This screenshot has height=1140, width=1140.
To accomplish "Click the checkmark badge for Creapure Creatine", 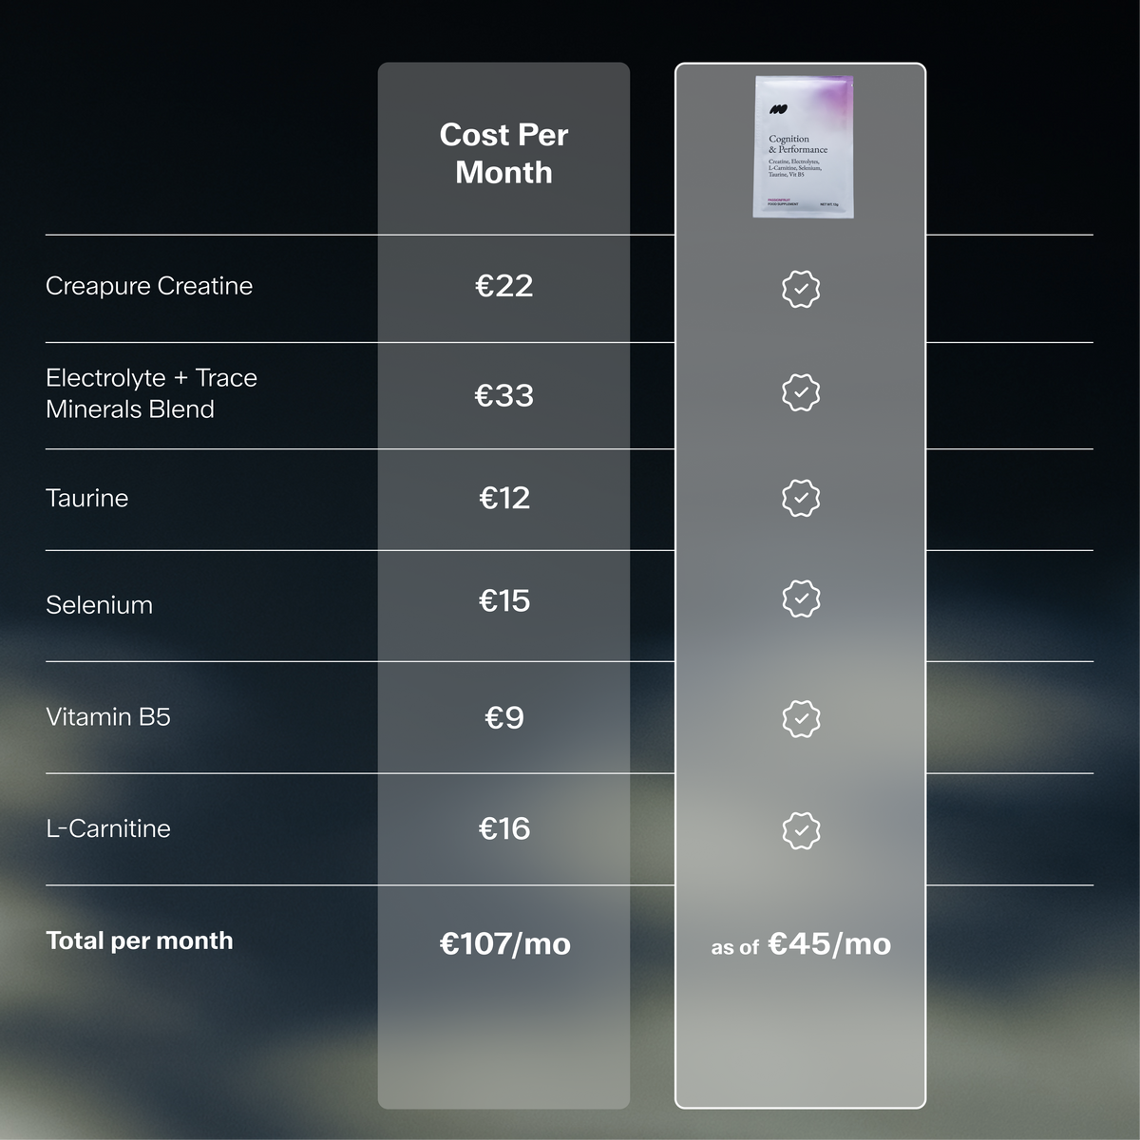I will point(801,288).
